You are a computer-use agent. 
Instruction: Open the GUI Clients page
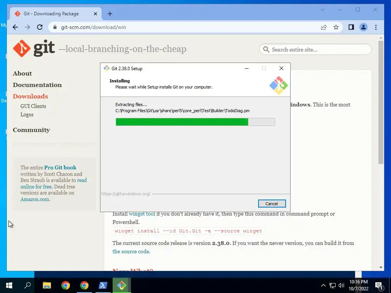(33, 106)
